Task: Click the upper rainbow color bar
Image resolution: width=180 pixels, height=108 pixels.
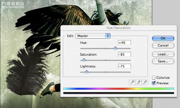Action: pyautogui.click(x=119, y=89)
